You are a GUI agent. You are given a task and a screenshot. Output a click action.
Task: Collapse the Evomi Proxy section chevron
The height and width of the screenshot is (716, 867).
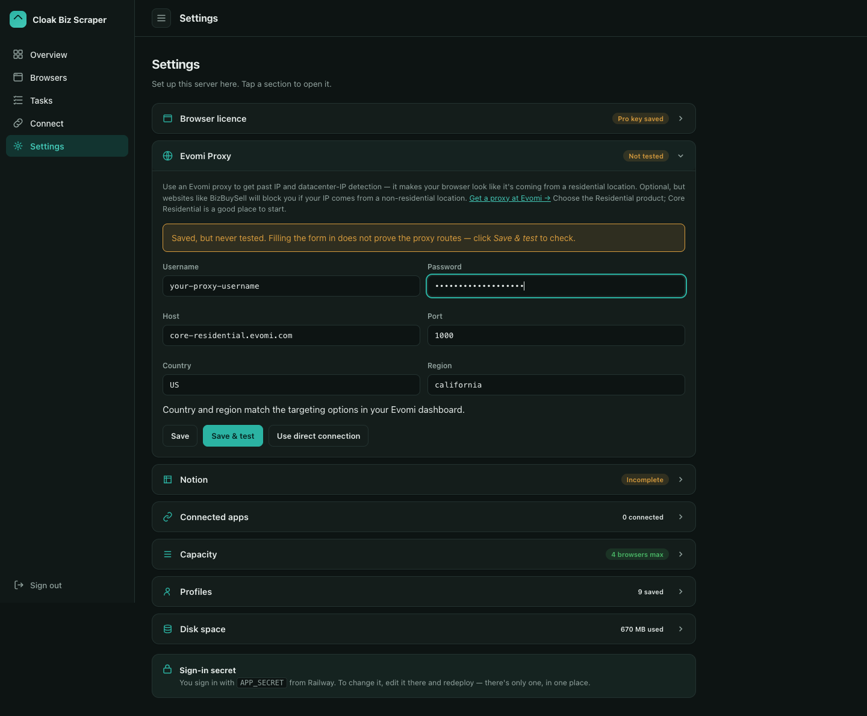tap(681, 155)
